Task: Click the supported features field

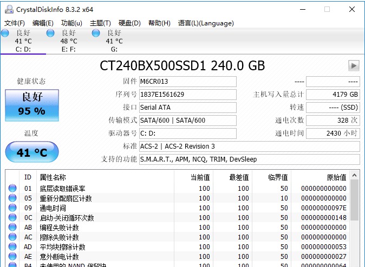Action: (250, 159)
